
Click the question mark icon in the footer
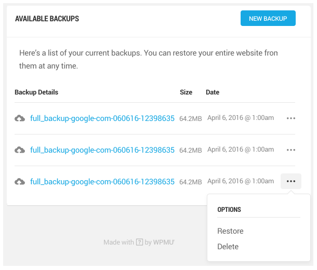(x=139, y=242)
